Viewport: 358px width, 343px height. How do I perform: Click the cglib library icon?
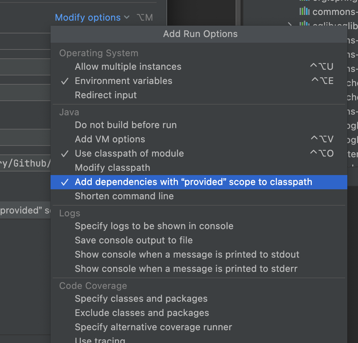click(x=304, y=24)
